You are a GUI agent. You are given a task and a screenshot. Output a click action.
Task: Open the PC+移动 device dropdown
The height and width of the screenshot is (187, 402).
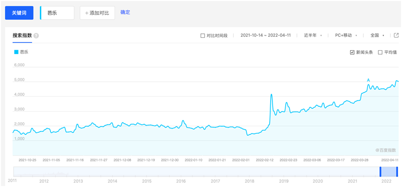tap(346, 35)
